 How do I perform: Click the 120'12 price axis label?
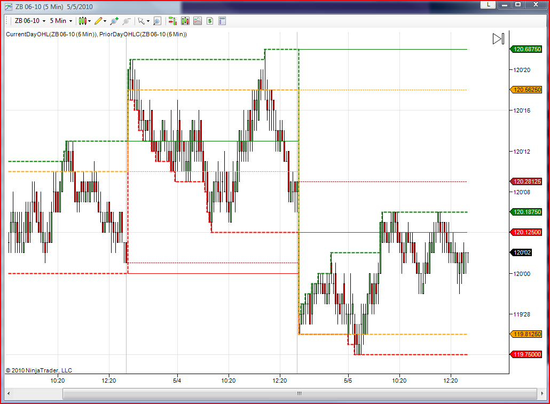522,152
